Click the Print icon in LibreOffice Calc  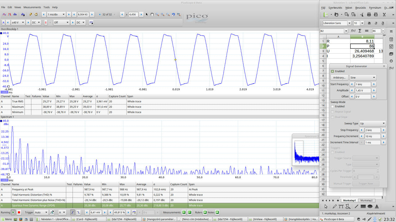[x=369, y=14]
